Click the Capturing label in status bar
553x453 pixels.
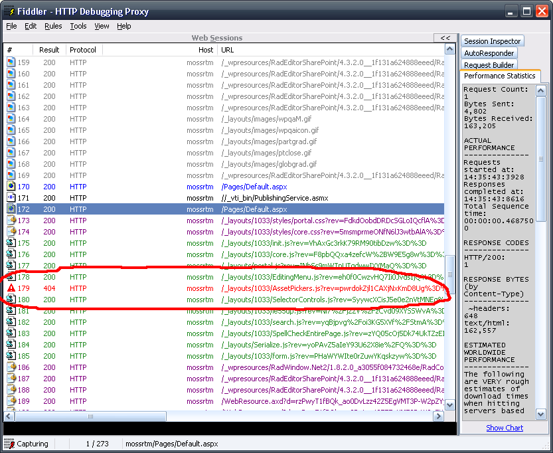tap(33, 444)
